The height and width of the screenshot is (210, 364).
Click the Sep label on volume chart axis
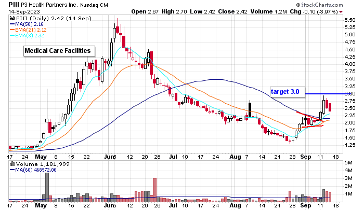pyautogui.click(x=306, y=205)
